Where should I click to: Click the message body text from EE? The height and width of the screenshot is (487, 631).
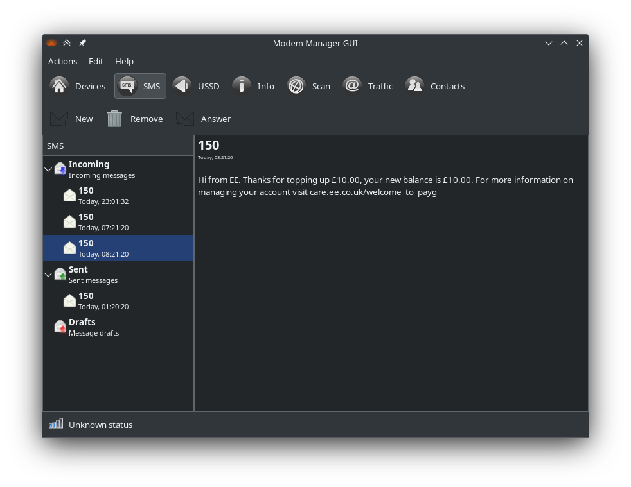pos(385,185)
